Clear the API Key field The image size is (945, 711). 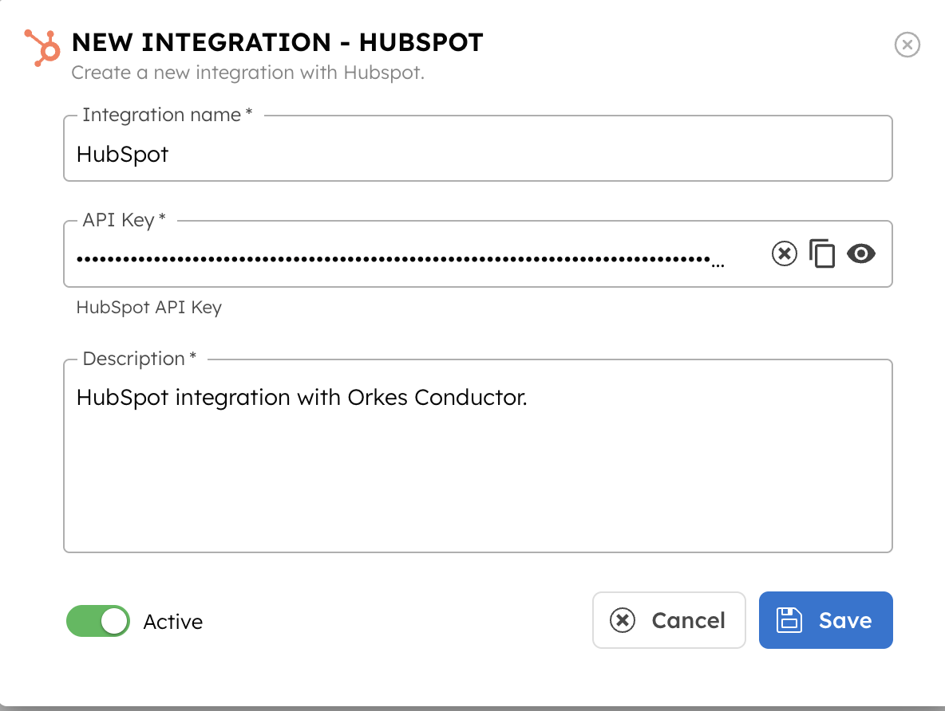(784, 253)
